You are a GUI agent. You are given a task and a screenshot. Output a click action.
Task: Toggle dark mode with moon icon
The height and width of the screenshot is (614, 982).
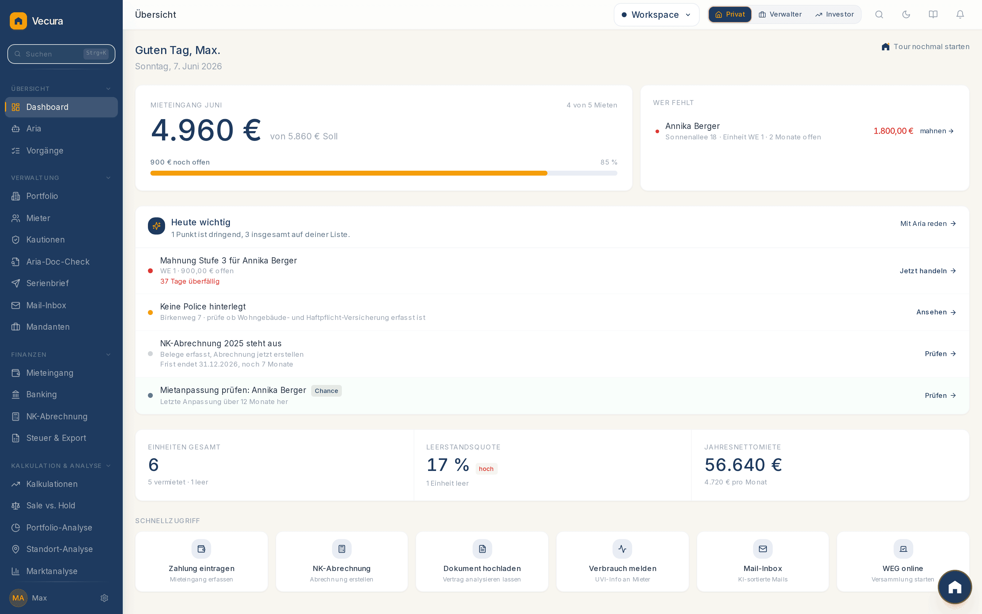[906, 15]
